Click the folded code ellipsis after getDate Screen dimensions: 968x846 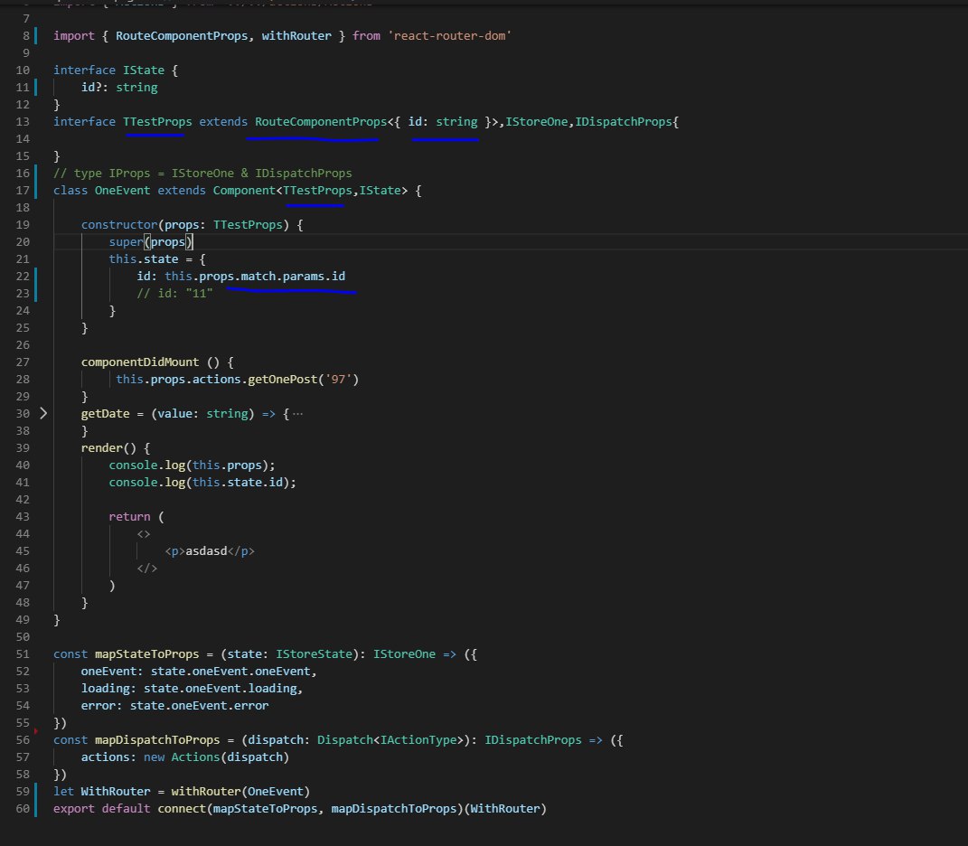298,414
